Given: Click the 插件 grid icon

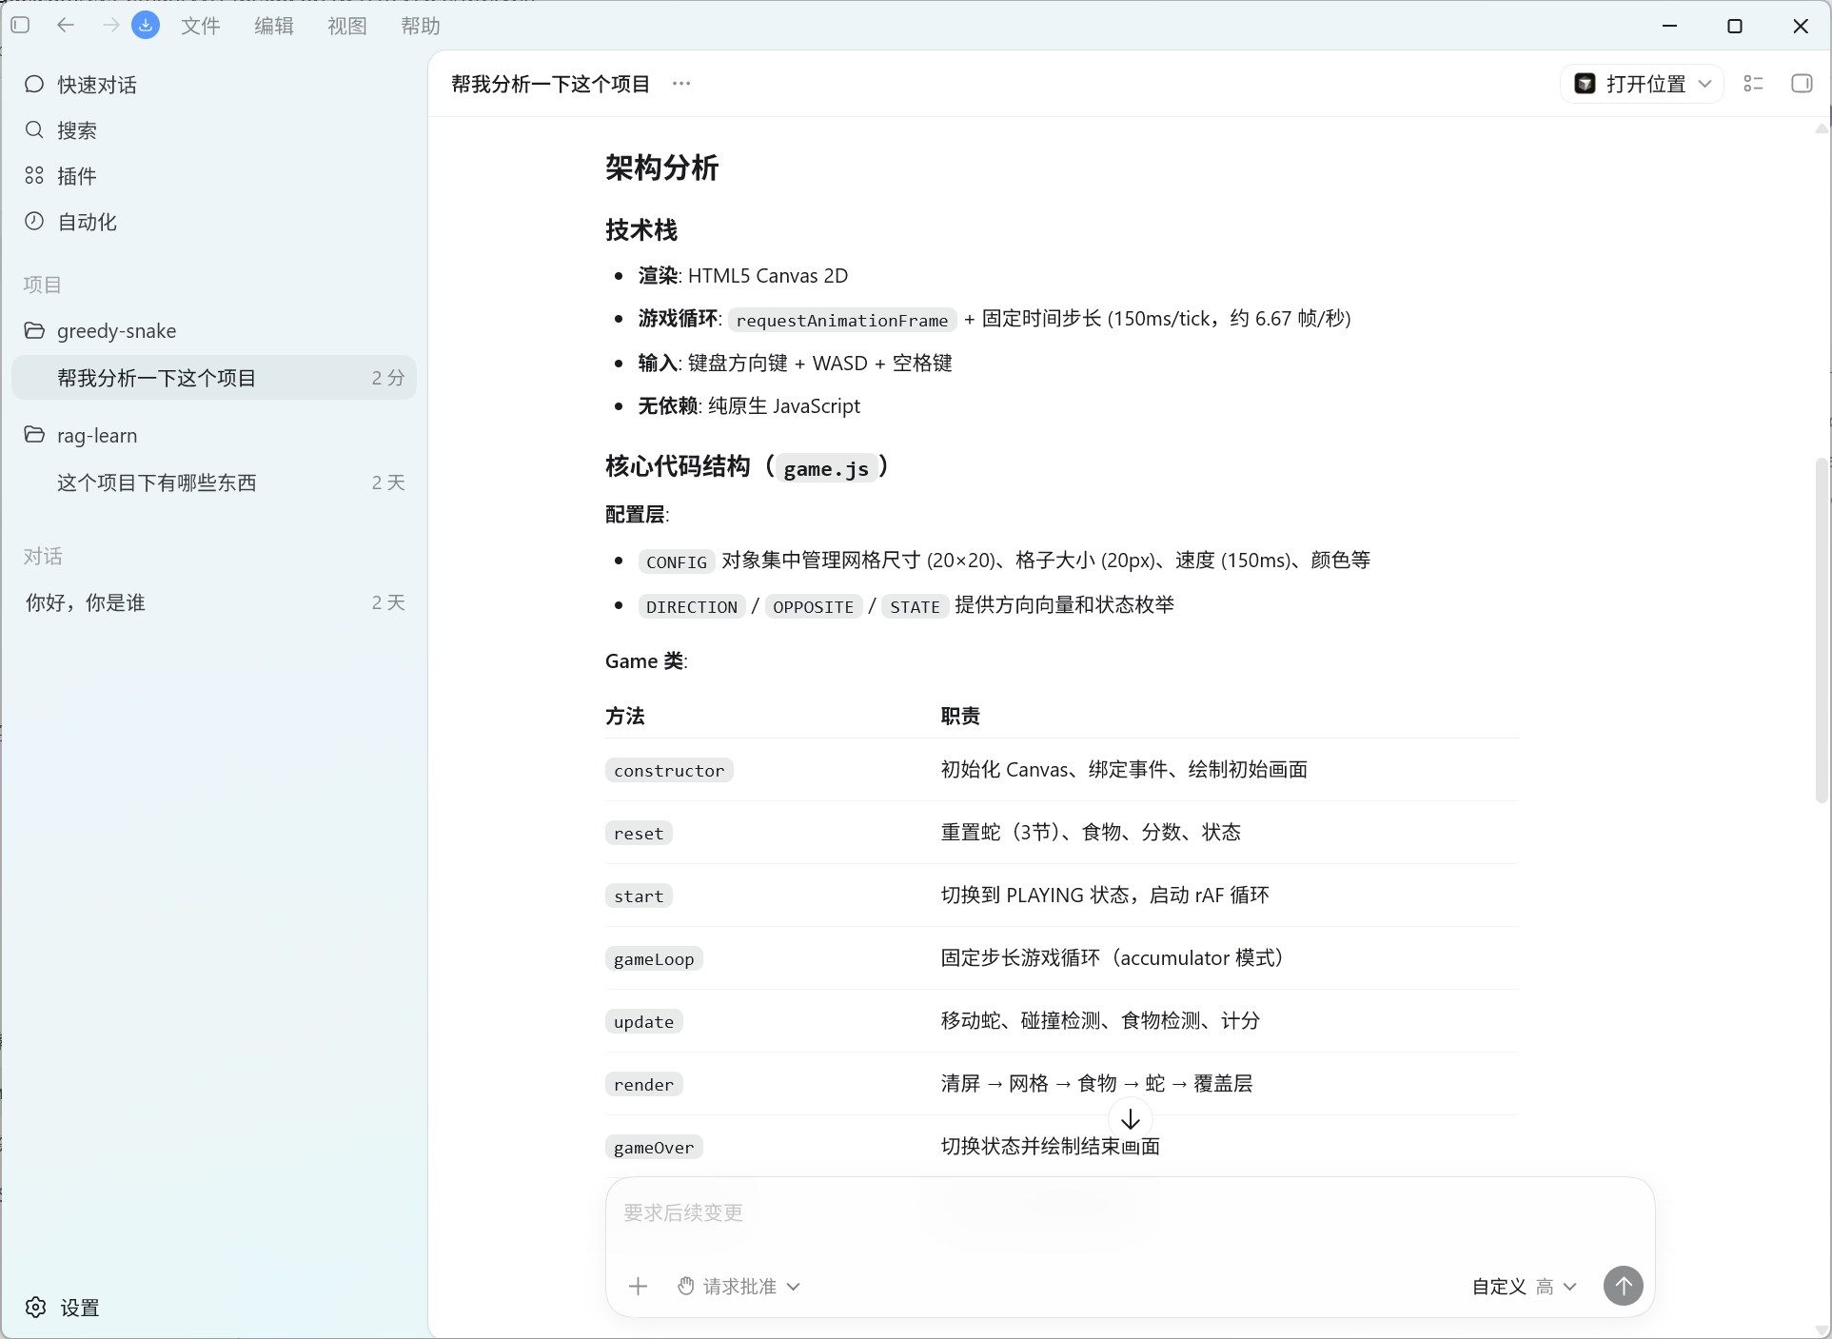Looking at the screenshot, I should click(x=34, y=175).
